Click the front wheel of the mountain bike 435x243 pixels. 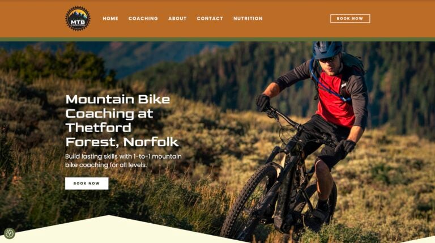pos(251,204)
